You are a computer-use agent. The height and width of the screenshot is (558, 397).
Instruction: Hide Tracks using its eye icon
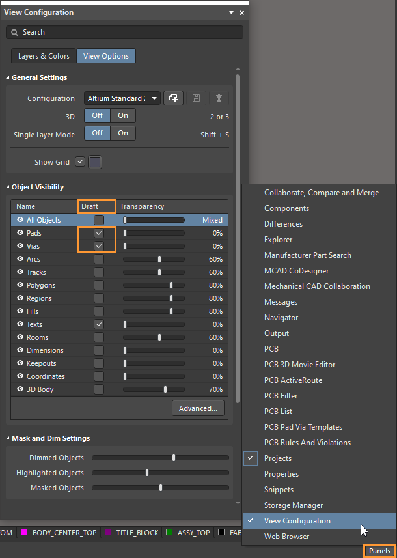[20, 272]
